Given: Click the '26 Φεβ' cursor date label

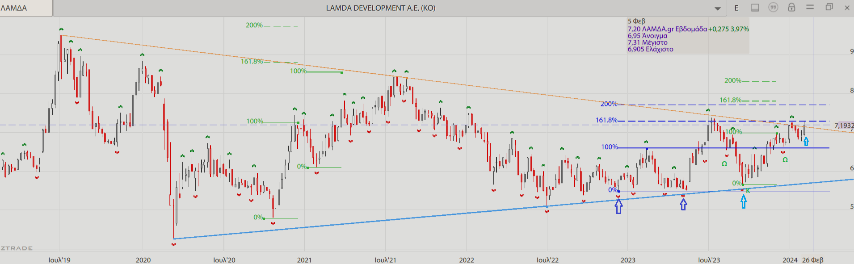Looking at the screenshot, I should 813,260.
